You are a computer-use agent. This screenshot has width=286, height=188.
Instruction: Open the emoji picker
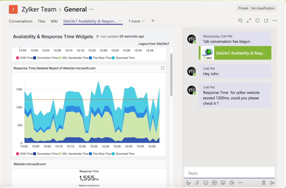click(x=206, y=183)
